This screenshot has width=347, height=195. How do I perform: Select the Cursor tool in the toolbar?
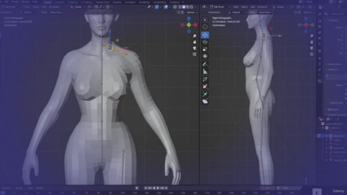click(x=205, y=27)
